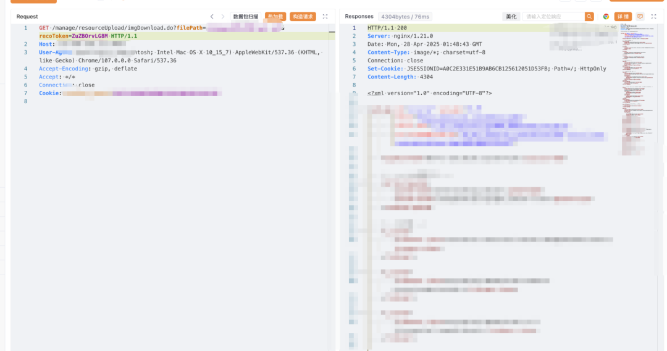Click the Content-Length: 4304 header
The height and width of the screenshot is (351, 667).
(x=400, y=77)
